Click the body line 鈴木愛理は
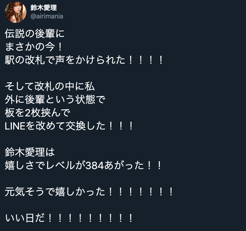 [x=30, y=152]
